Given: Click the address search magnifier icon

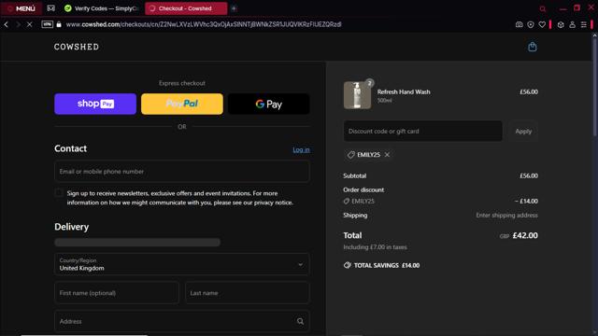Looking at the screenshot, I should (301, 321).
